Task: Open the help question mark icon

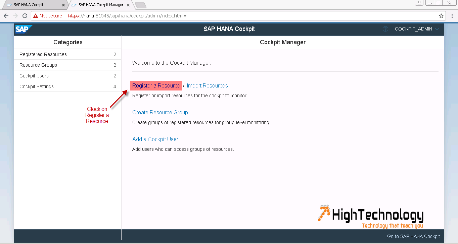Action: (385, 29)
